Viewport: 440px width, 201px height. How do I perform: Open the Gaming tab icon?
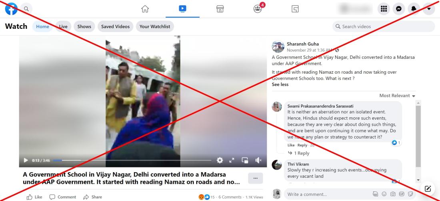[295, 9]
